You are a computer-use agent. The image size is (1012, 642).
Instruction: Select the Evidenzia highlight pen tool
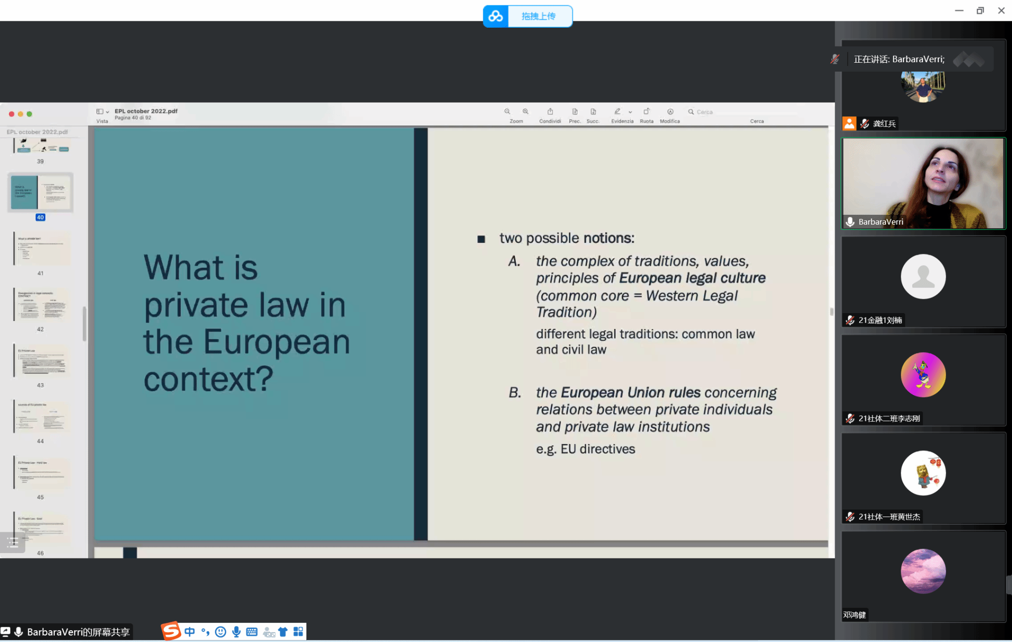click(617, 112)
